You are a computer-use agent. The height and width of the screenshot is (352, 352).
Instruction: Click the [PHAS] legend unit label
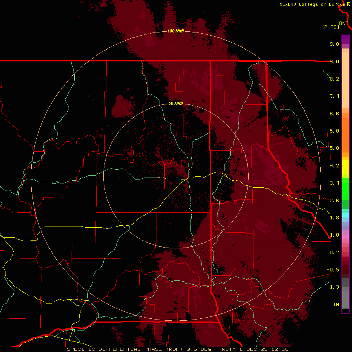(x=330, y=27)
